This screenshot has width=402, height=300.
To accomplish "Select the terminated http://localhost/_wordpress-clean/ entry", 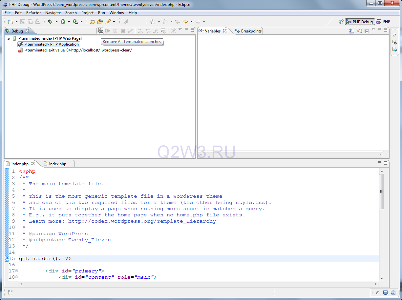I will coord(75,50).
